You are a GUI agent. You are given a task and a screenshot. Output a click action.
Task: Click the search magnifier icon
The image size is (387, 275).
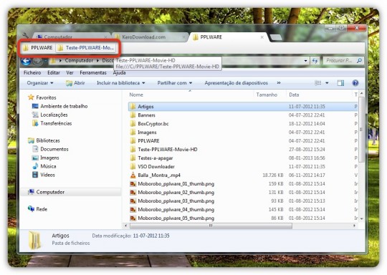(x=359, y=60)
